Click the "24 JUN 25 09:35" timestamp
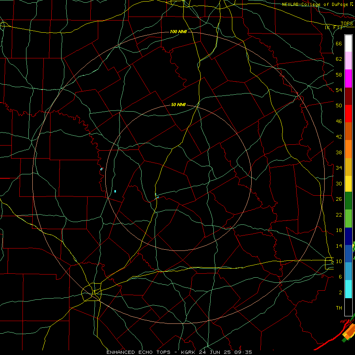 coord(226,352)
